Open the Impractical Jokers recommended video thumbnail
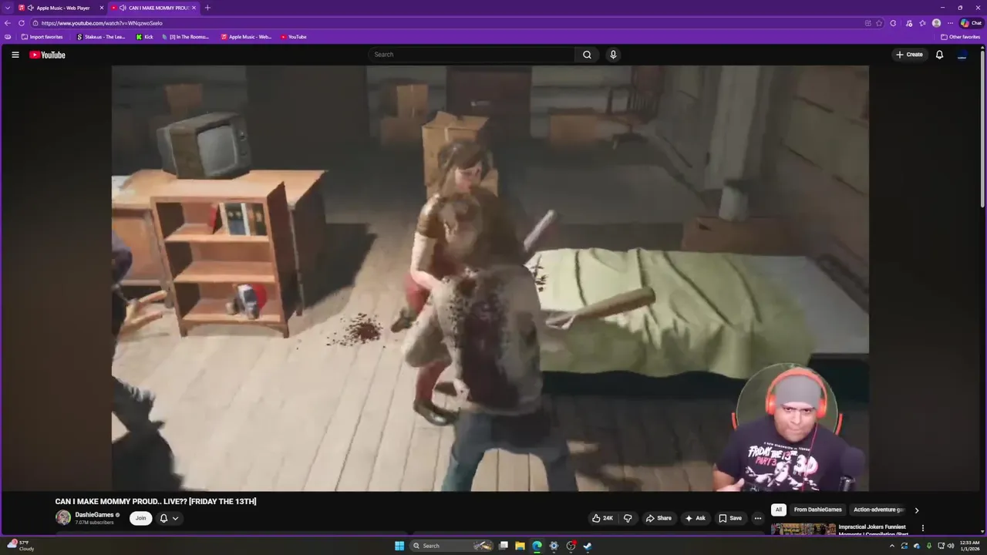Image resolution: width=987 pixels, height=555 pixels. (803, 529)
